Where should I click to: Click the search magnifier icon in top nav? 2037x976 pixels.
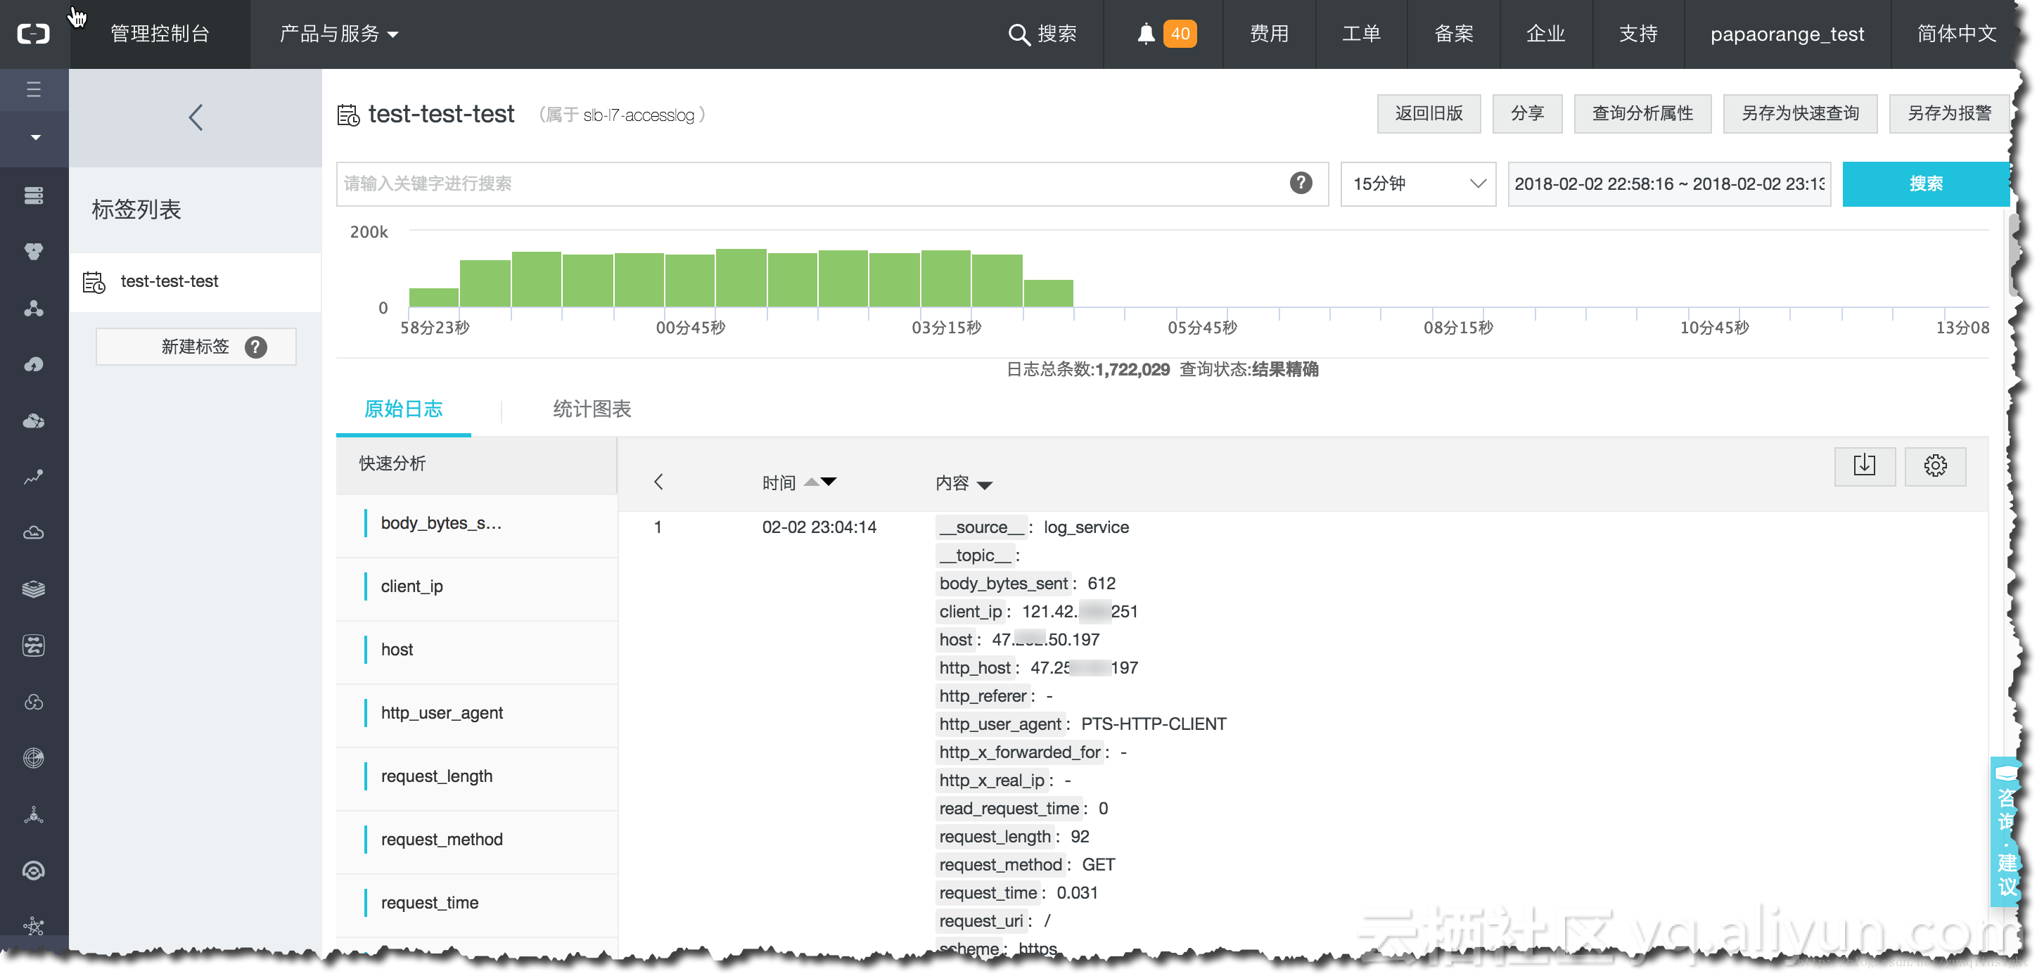[1023, 34]
